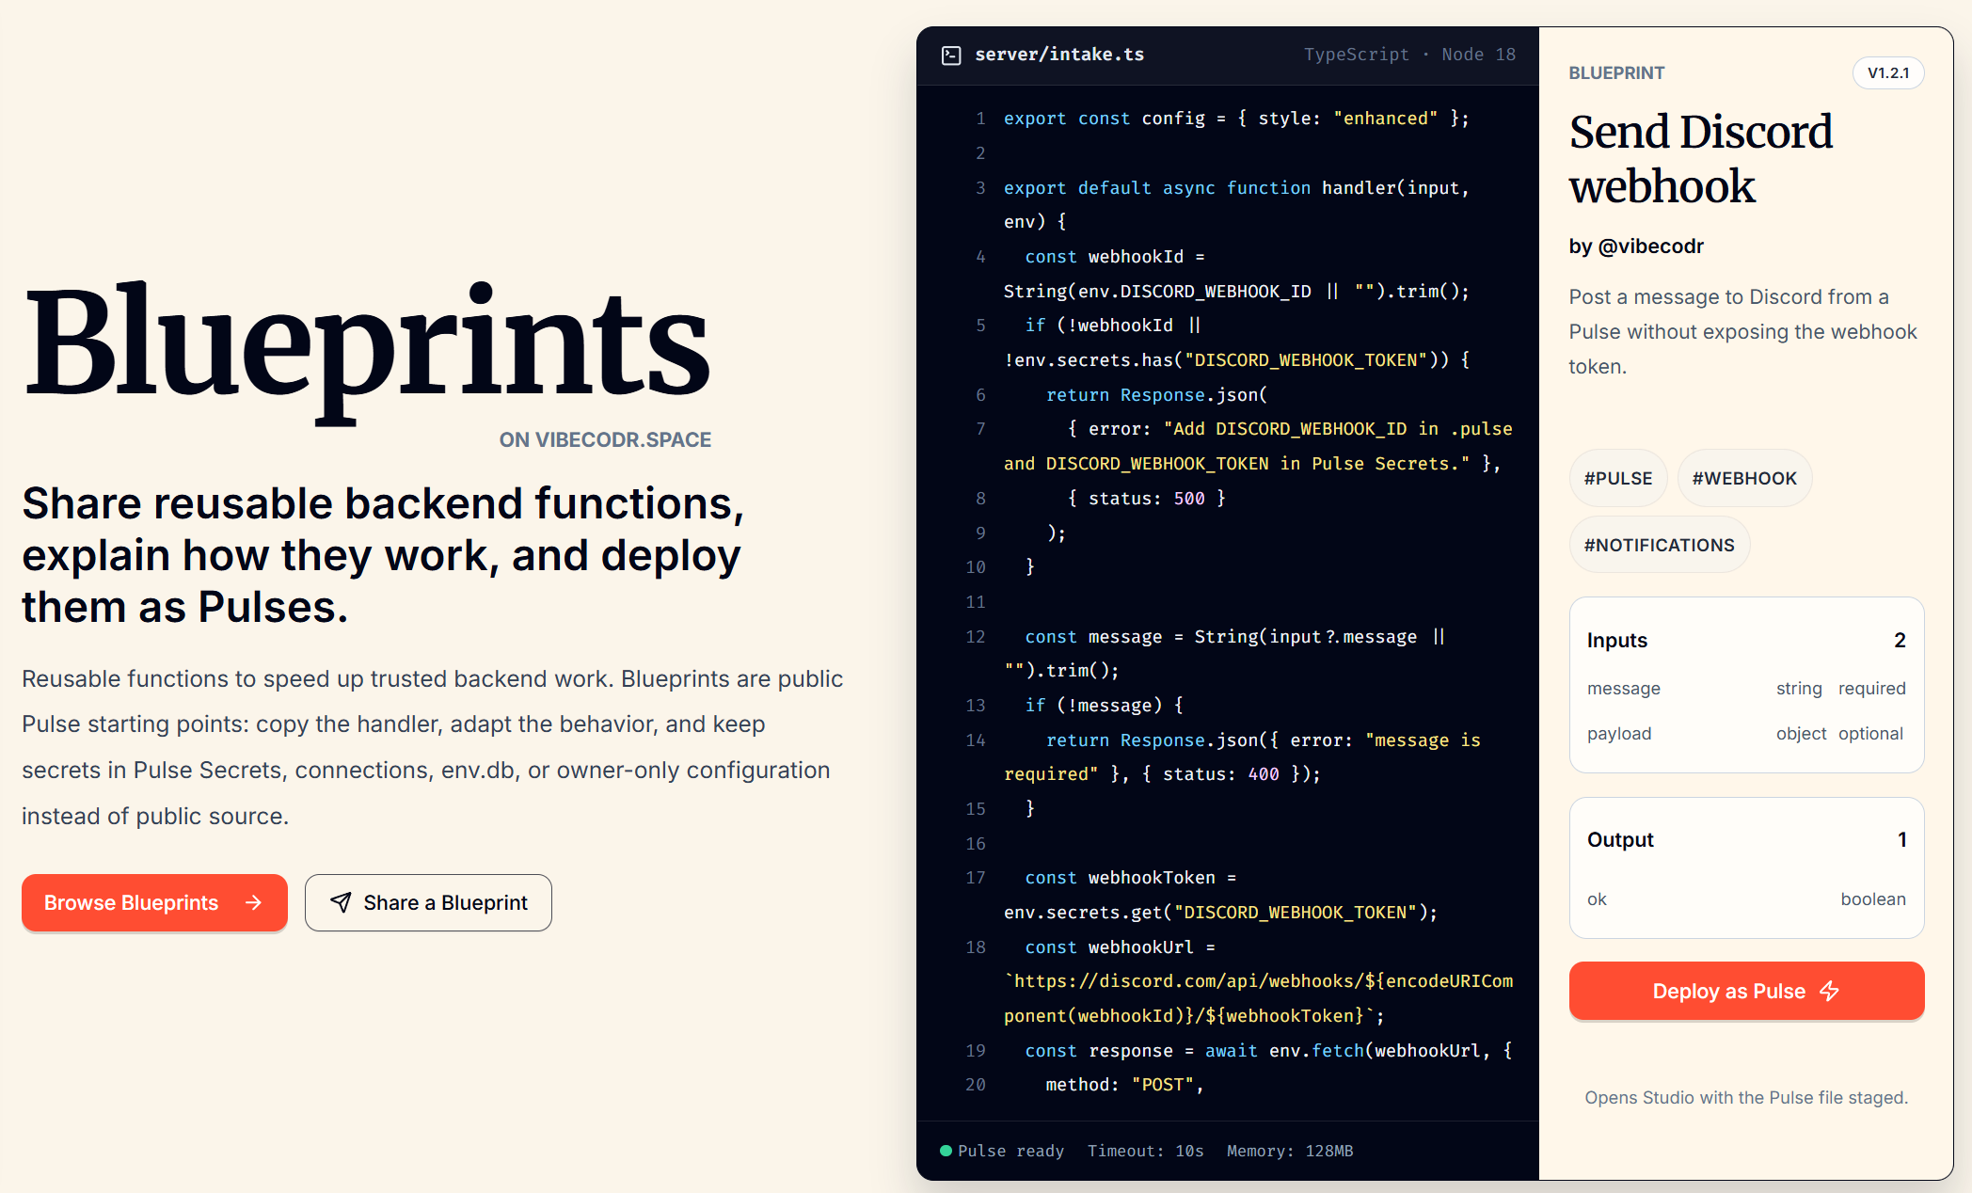Click the Send Discord webhook title
The image size is (1972, 1193).
tap(1700, 159)
